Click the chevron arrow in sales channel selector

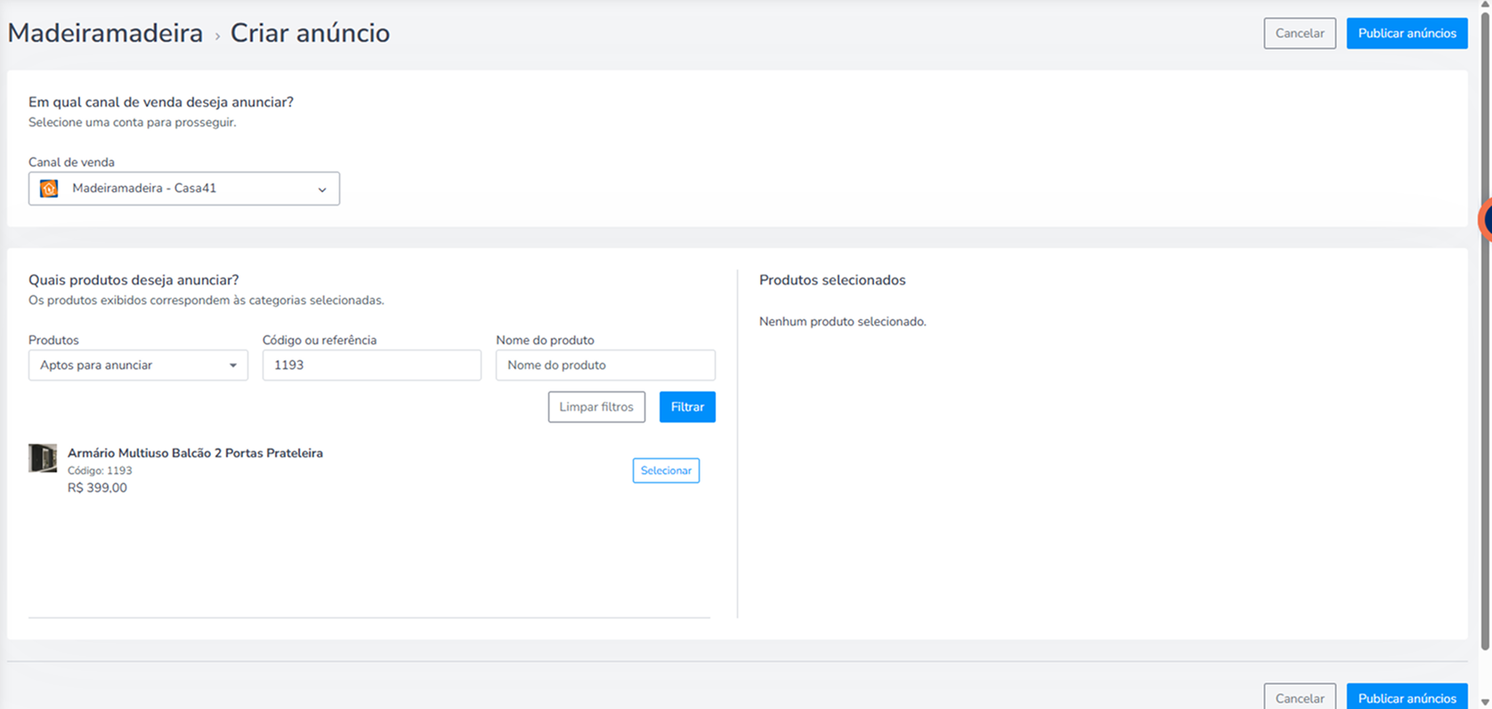322,189
